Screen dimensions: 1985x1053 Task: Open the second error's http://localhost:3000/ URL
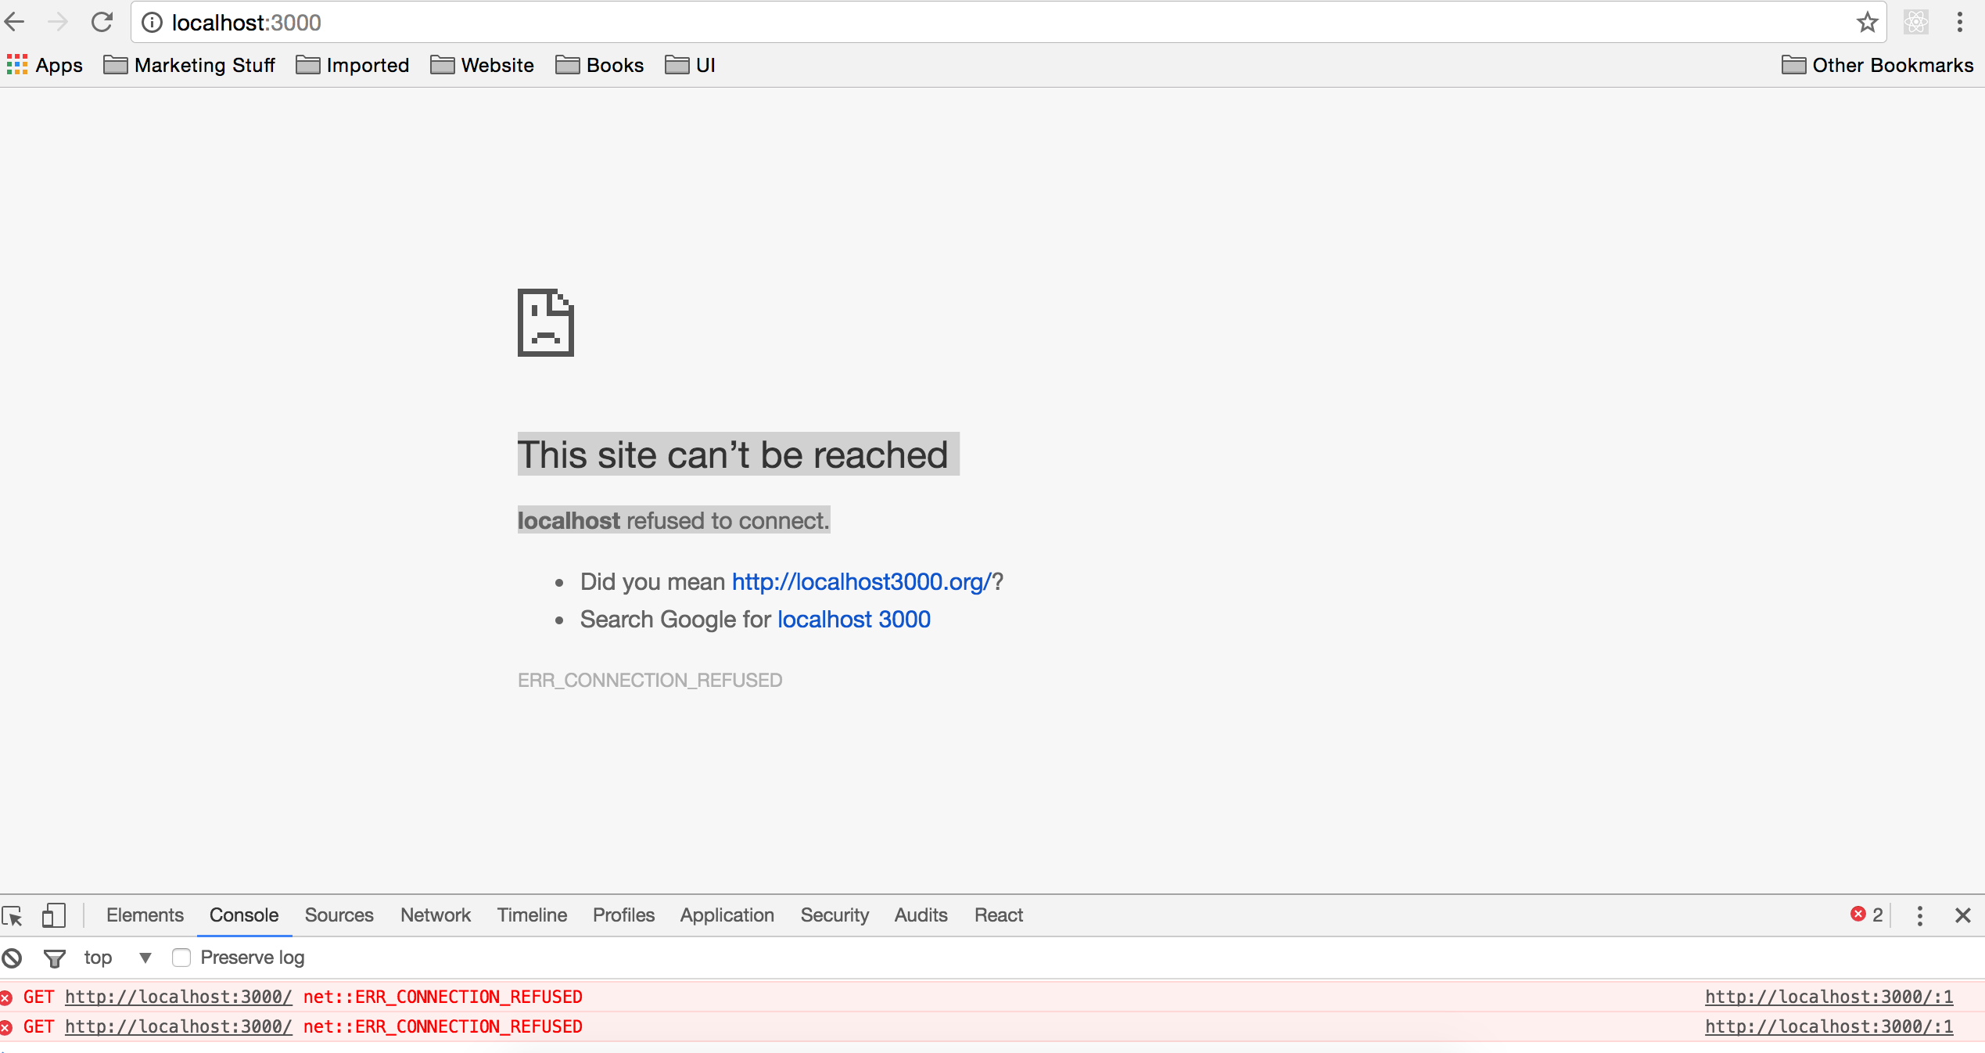(x=178, y=1026)
